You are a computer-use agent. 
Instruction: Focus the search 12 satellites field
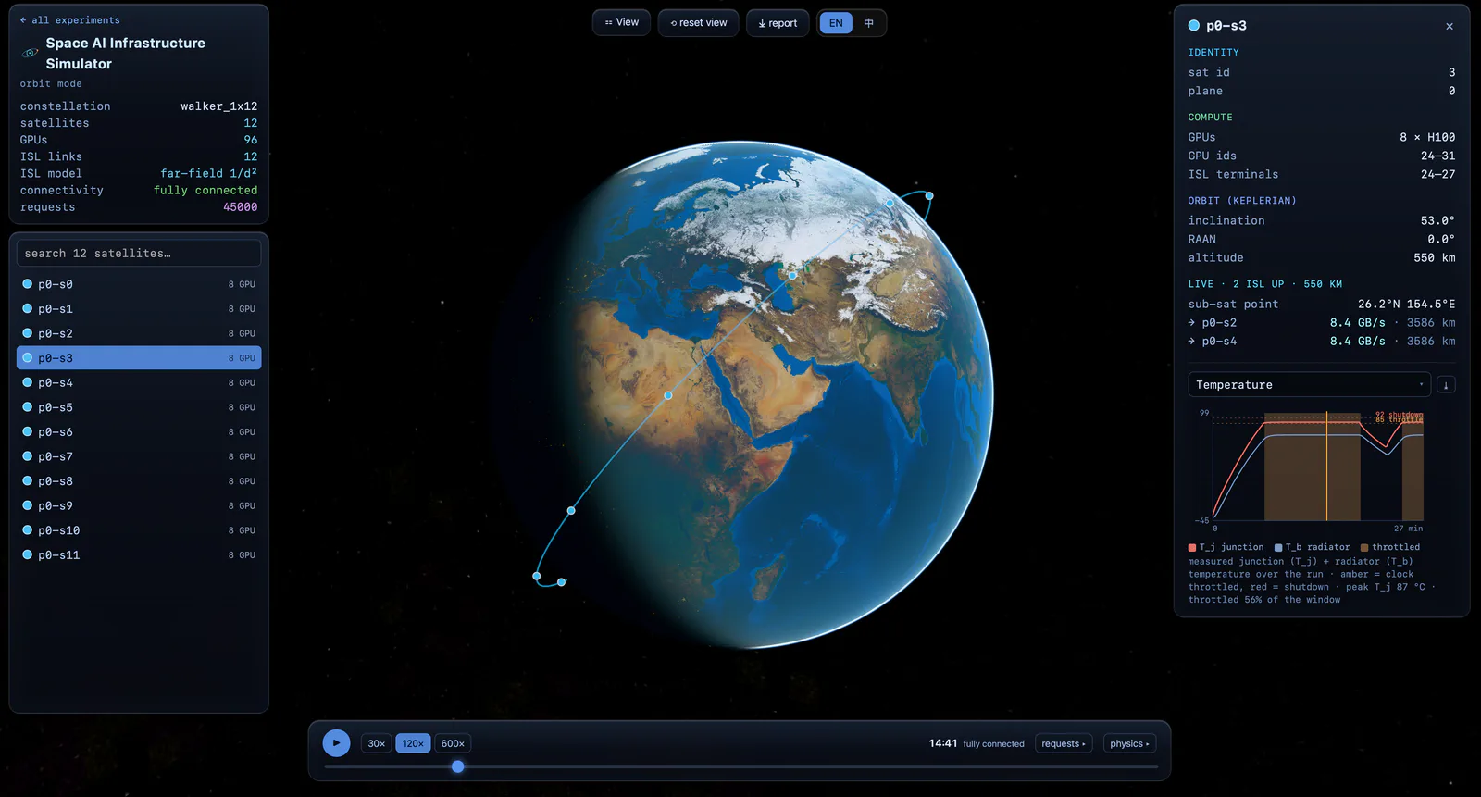pyautogui.click(x=139, y=253)
